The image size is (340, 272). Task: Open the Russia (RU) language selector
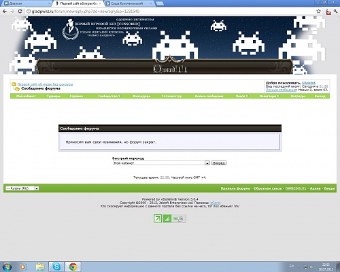coord(22,188)
